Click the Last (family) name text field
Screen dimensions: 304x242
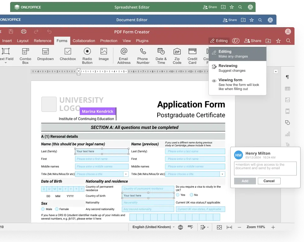(102, 151)
